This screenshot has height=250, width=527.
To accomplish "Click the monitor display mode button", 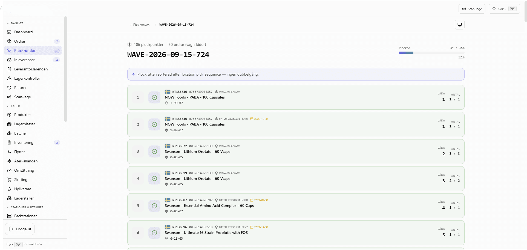I will click(x=460, y=25).
